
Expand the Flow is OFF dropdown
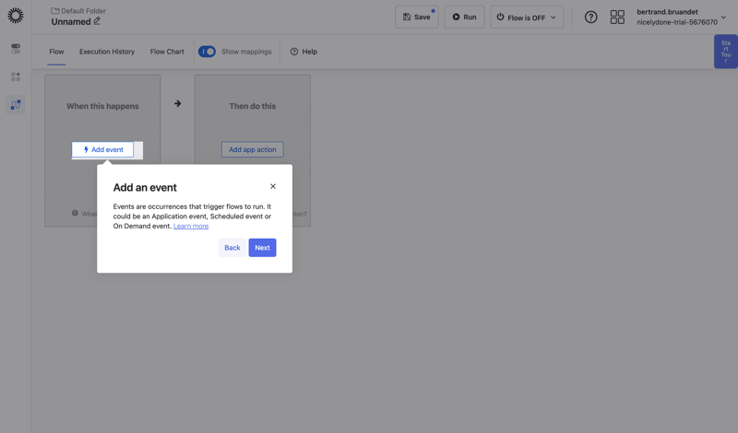click(527, 18)
